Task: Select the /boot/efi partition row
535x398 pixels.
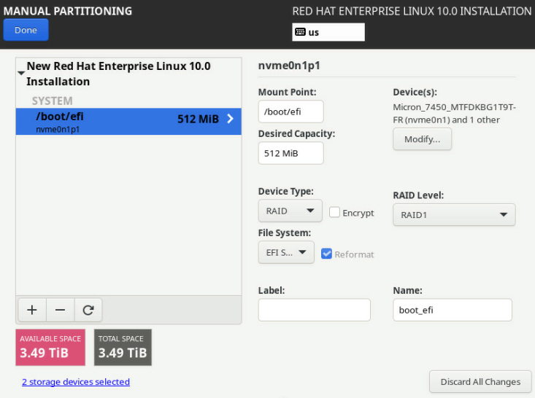Action: coord(128,121)
